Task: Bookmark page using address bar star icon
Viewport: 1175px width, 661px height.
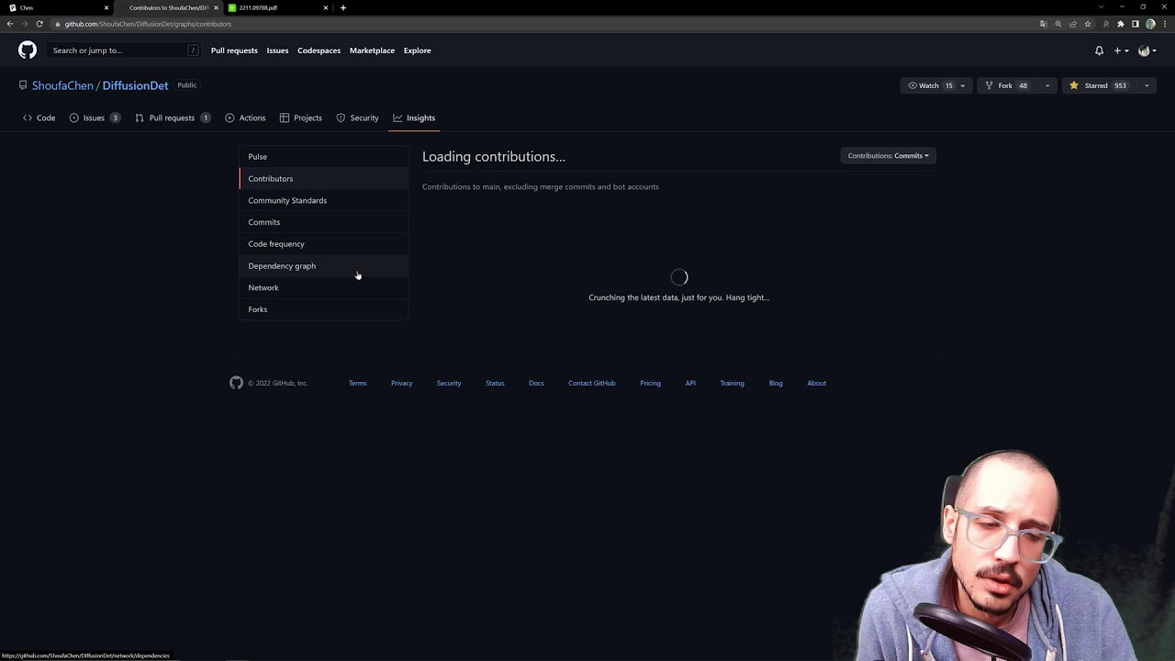Action: tap(1088, 24)
